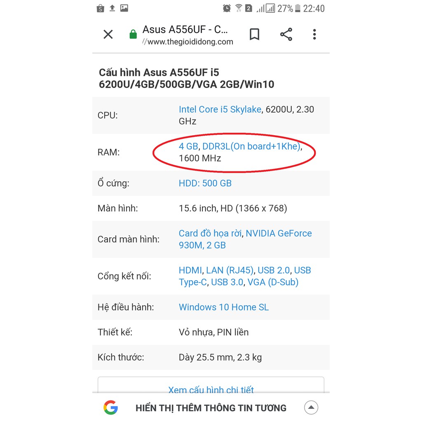Tap the Google logo in the bottom bar
The width and height of the screenshot is (422, 422).
point(110,408)
